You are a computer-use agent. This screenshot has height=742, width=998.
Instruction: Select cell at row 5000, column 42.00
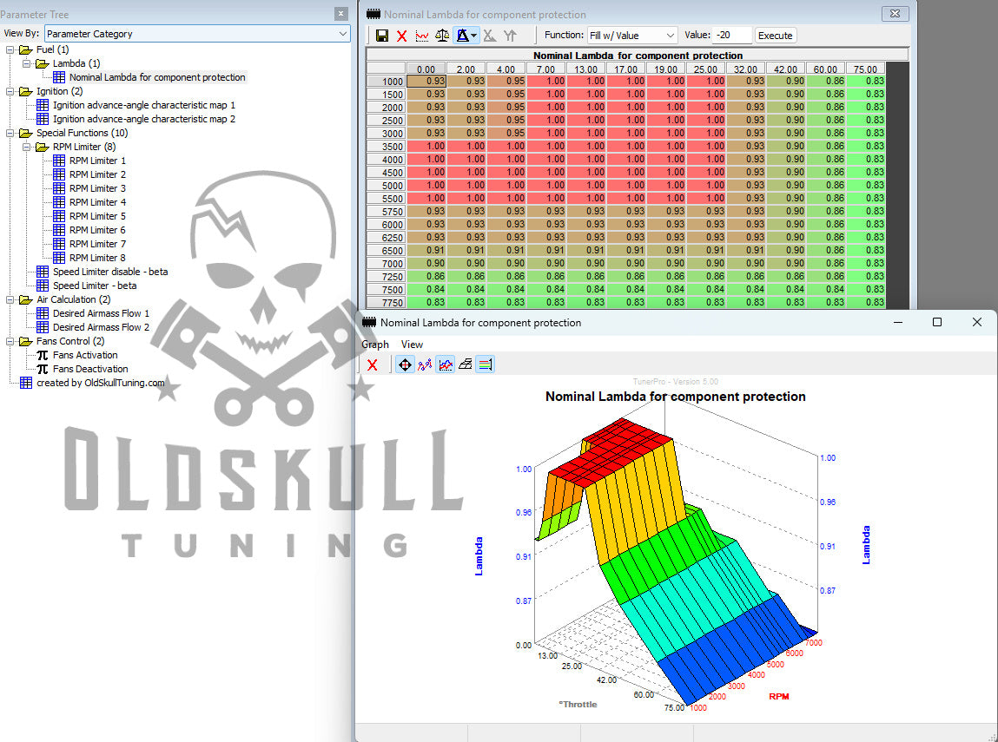click(x=786, y=186)
